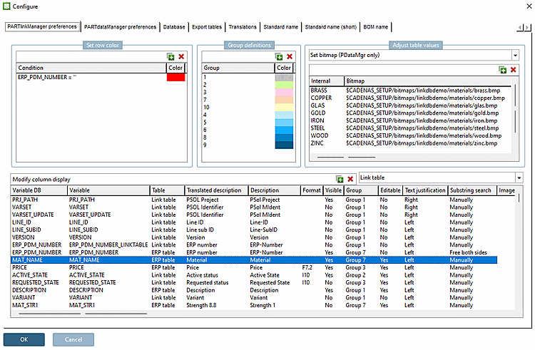Open the Set bitmap (PDataMgr only) dropdown

(516, 55)
